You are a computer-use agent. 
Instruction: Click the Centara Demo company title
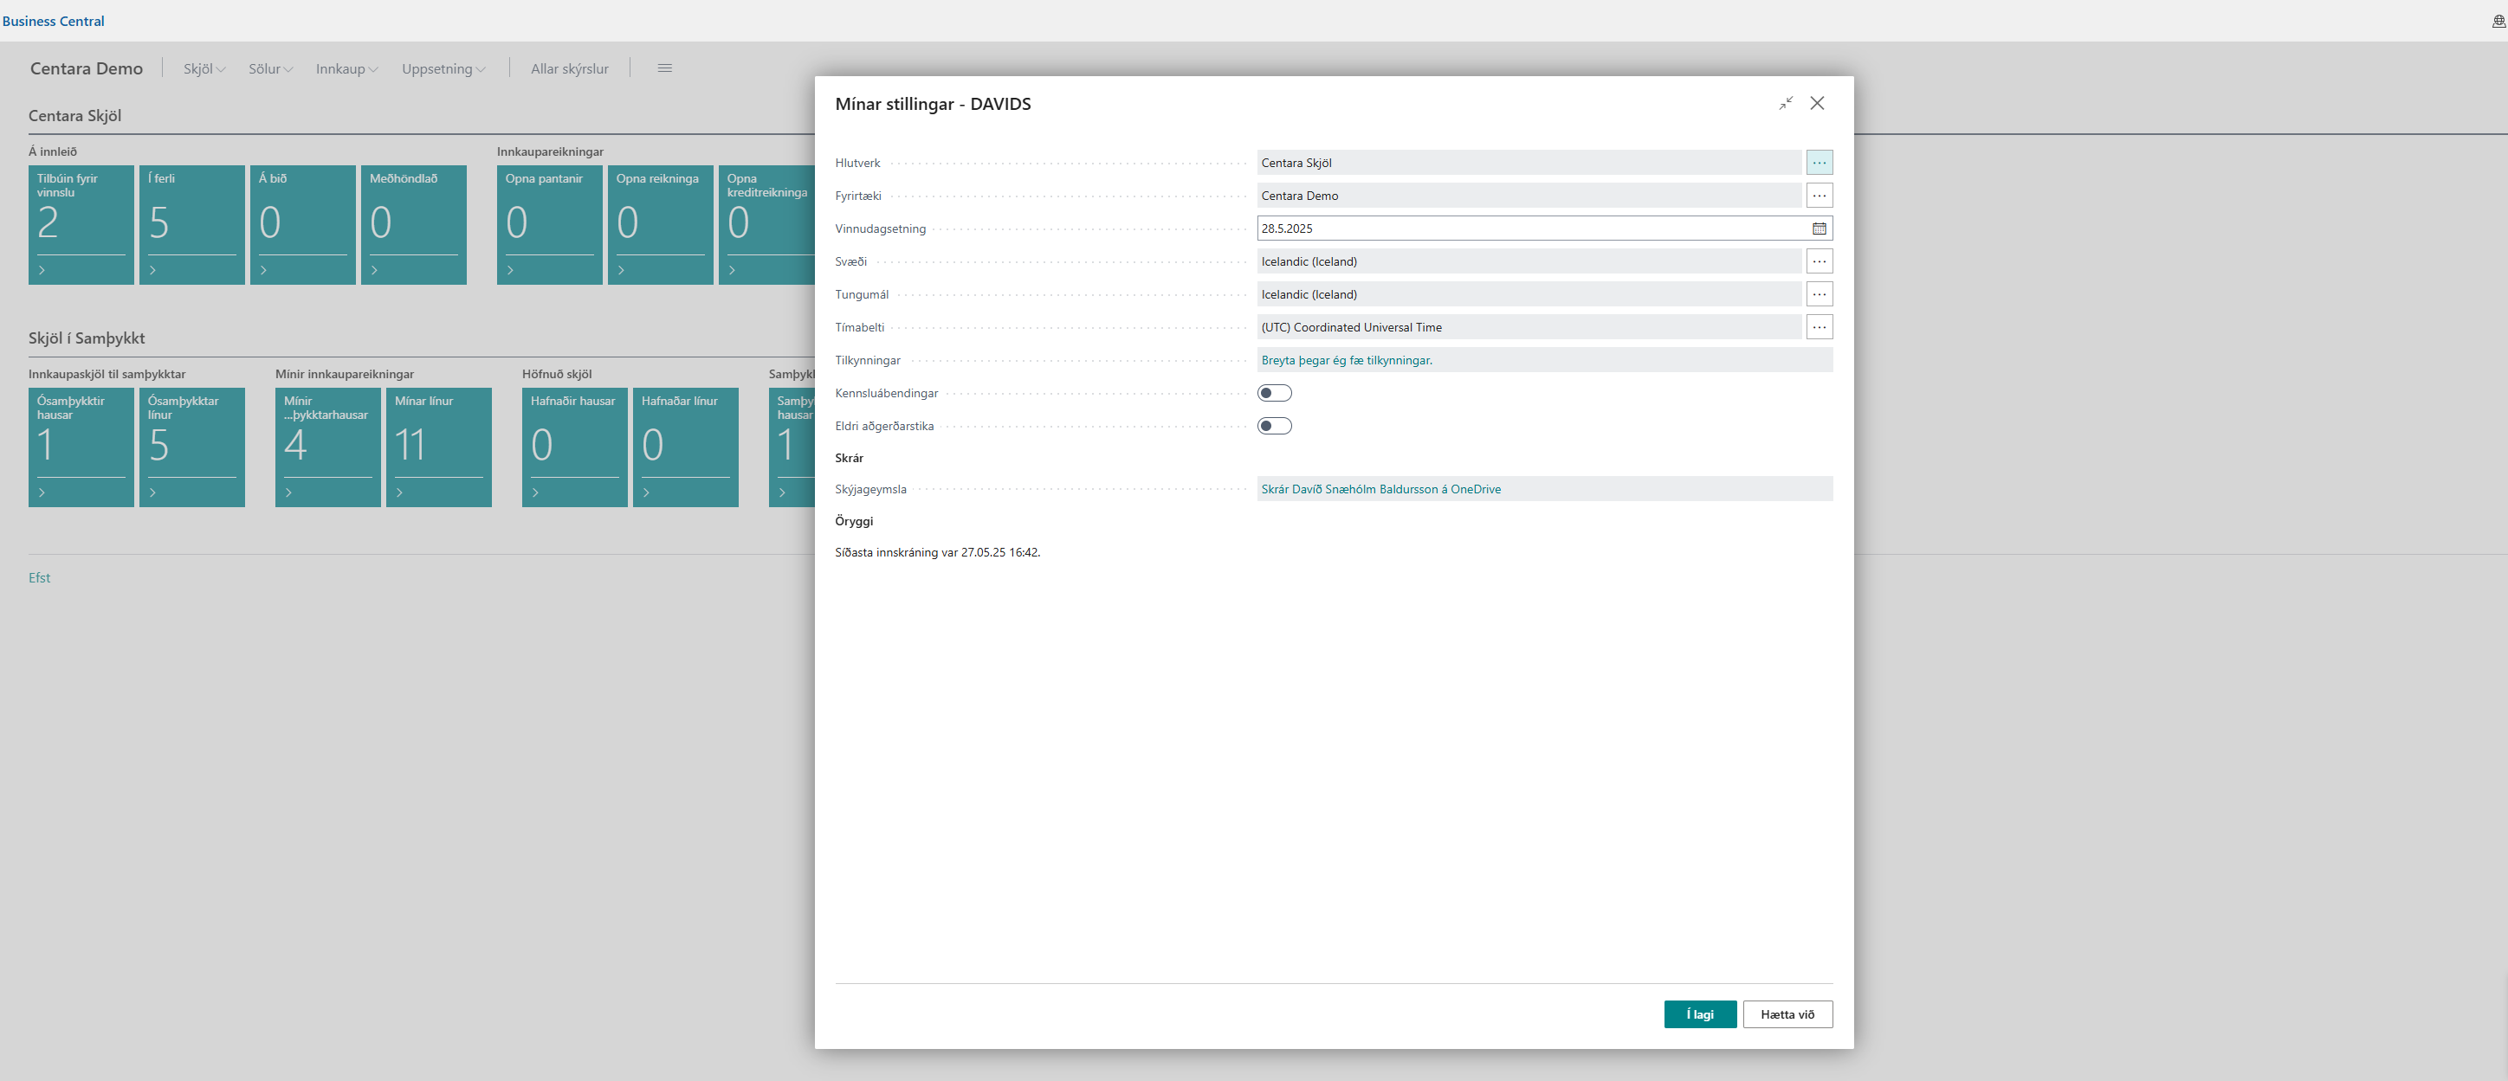coord(87,68)
